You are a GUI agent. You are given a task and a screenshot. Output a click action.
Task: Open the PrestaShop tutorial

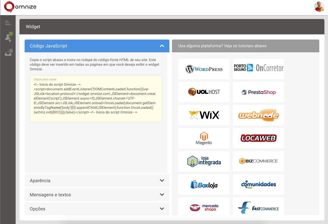click(x=259, y=92)
